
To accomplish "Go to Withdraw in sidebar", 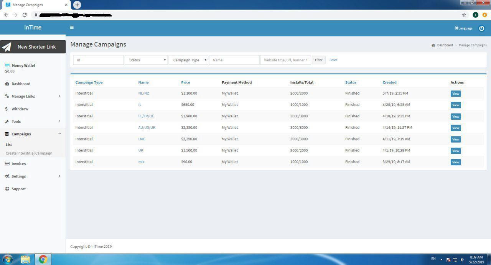I will click(20, 109).
